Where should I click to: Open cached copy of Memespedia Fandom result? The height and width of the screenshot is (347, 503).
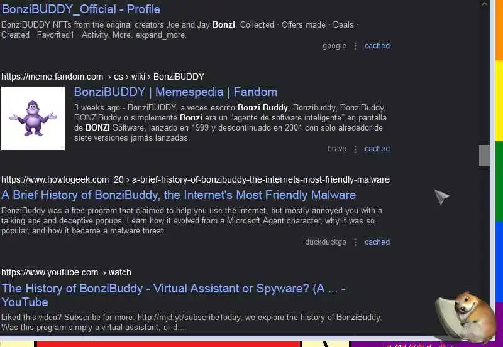pyautogui.click(x=377, y=149)
